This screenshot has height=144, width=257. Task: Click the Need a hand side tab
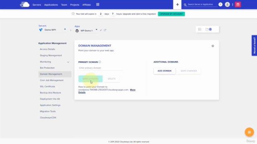click(x=254, y=45)
